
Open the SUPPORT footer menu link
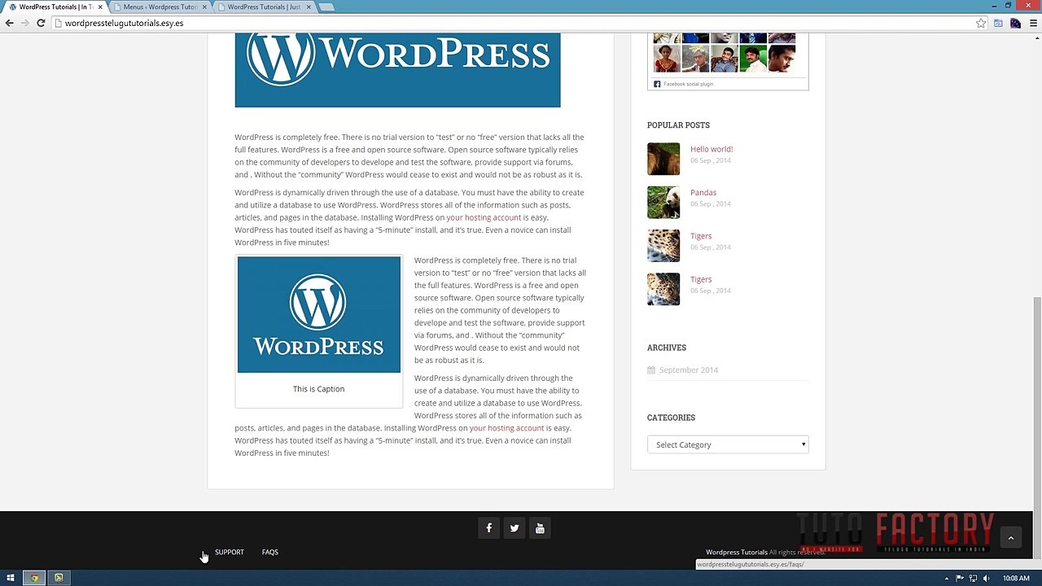pos(230,552)
